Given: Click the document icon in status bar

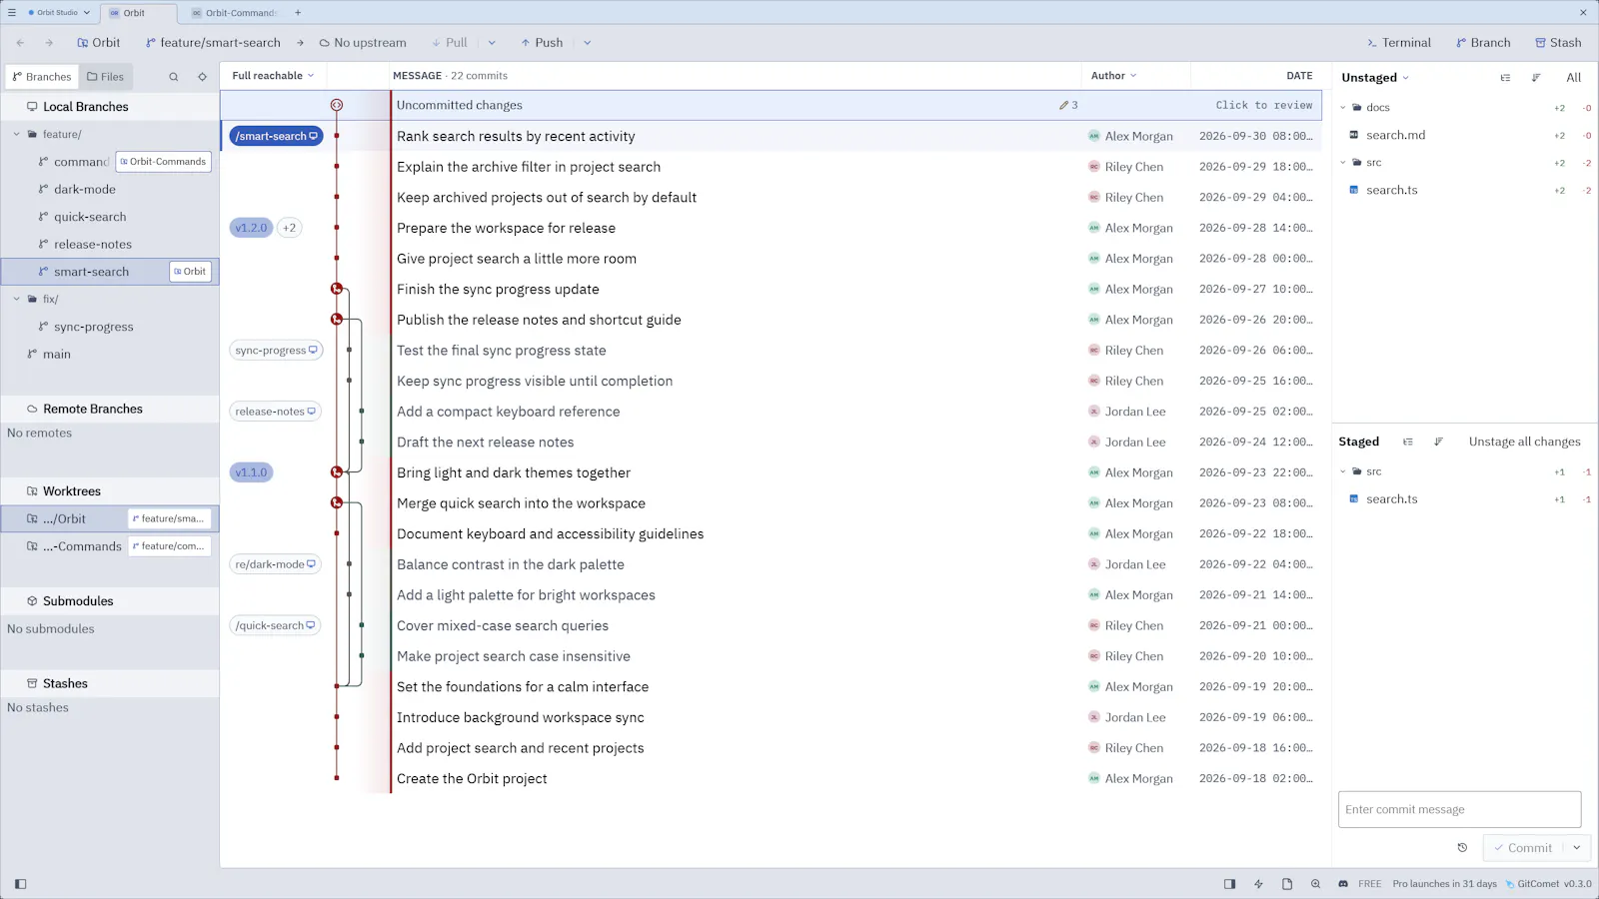Looking at the screenshot, I should [1287, 884].
